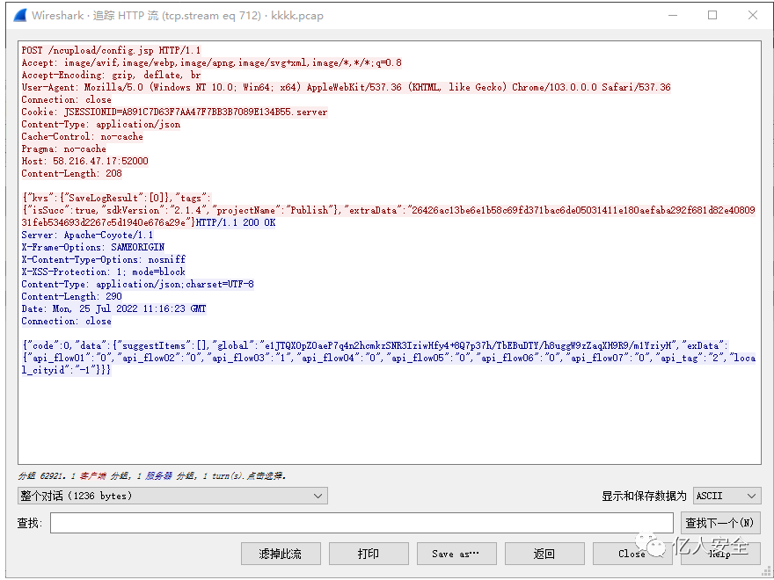Screen dimensions: 774x580
Task: Click the Pragma: no-cache line
Action: [63, 149]
